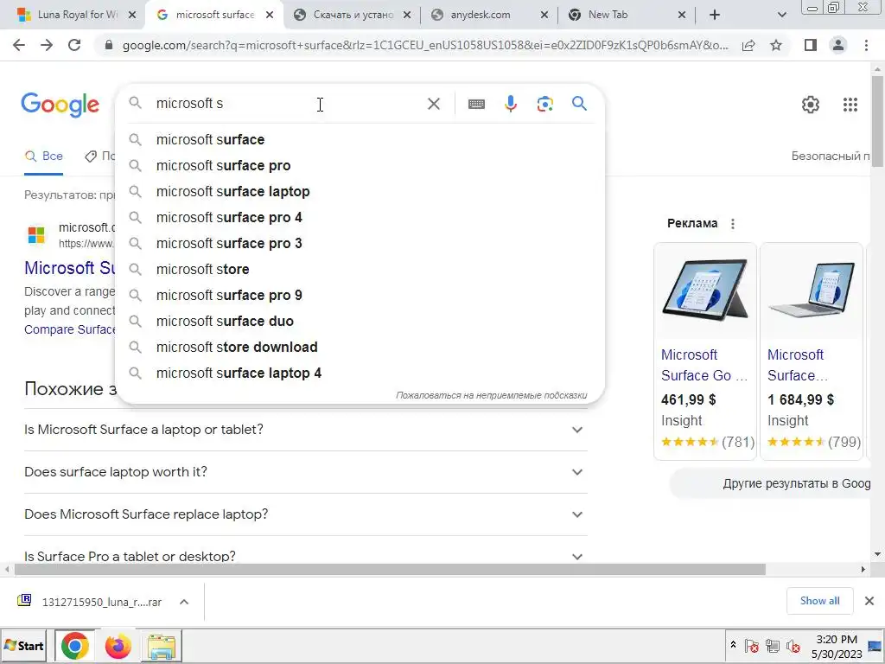Screen dimensions: 885x664
Task: Expand 'Is Surface Pro a tablet or desktop?'
Action: tap(306, 555)
